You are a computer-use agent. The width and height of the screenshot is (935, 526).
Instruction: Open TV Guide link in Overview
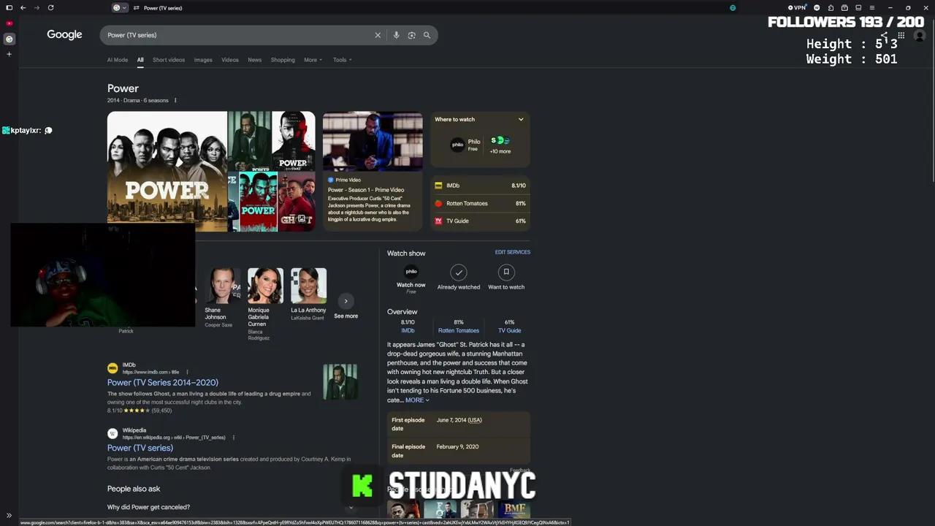click(x=510, y=331)
